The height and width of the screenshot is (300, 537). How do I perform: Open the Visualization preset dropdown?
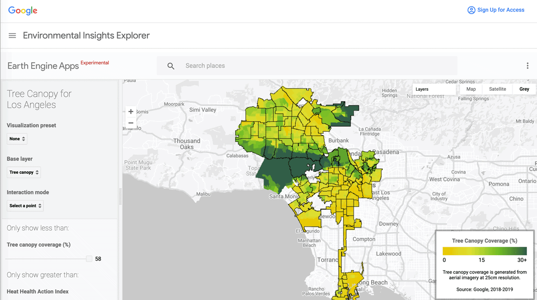[17, 139]
